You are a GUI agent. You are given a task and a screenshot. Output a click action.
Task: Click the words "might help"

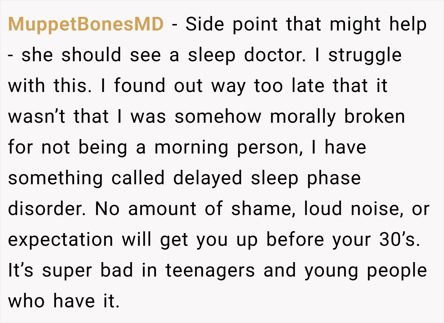(378, 24)
